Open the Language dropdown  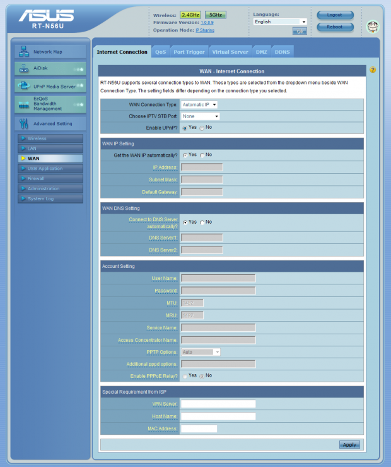280,21
